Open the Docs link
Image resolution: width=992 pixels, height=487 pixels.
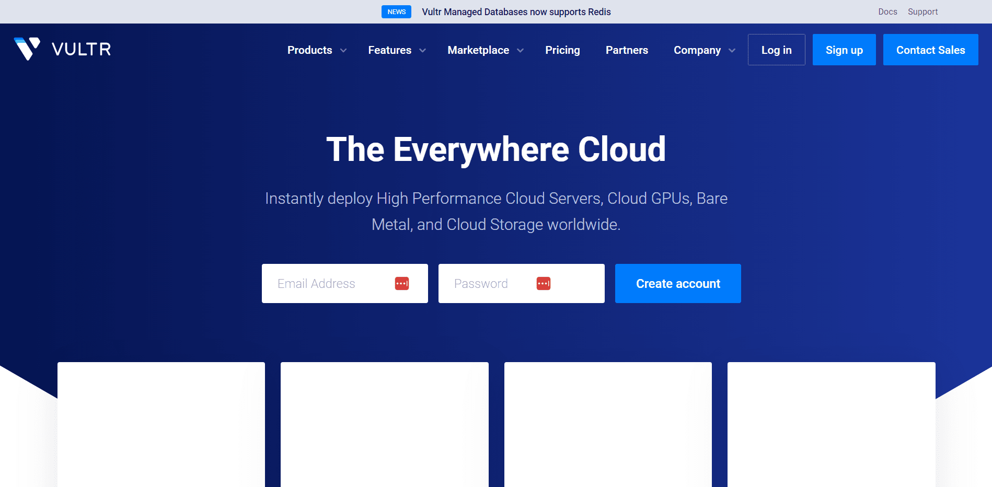(887, 11)
